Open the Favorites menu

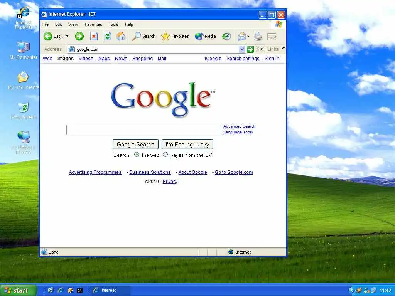(93, 24)
